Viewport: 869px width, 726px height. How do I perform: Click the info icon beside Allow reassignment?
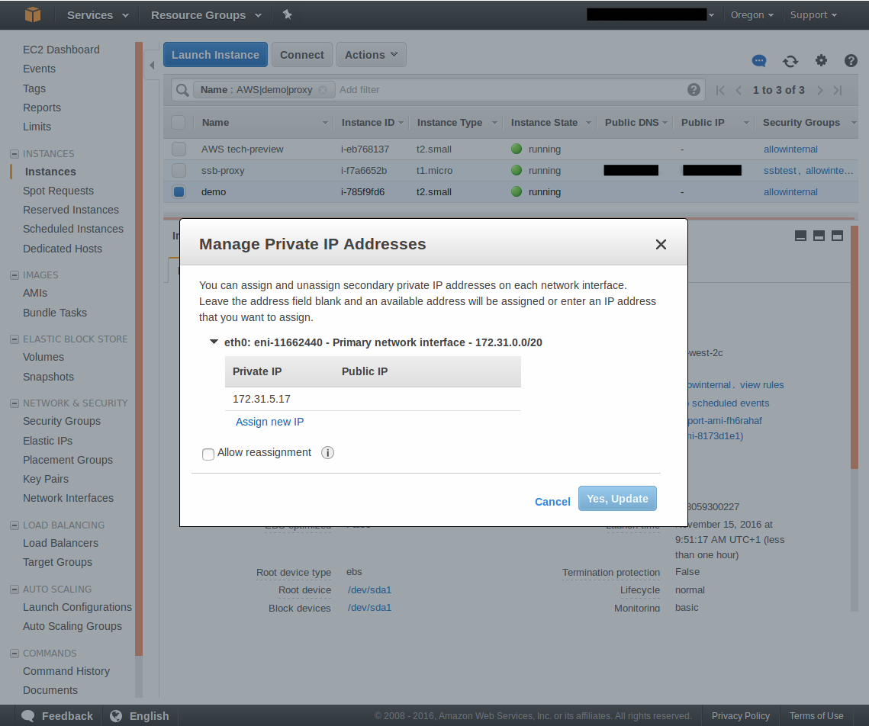328,453
